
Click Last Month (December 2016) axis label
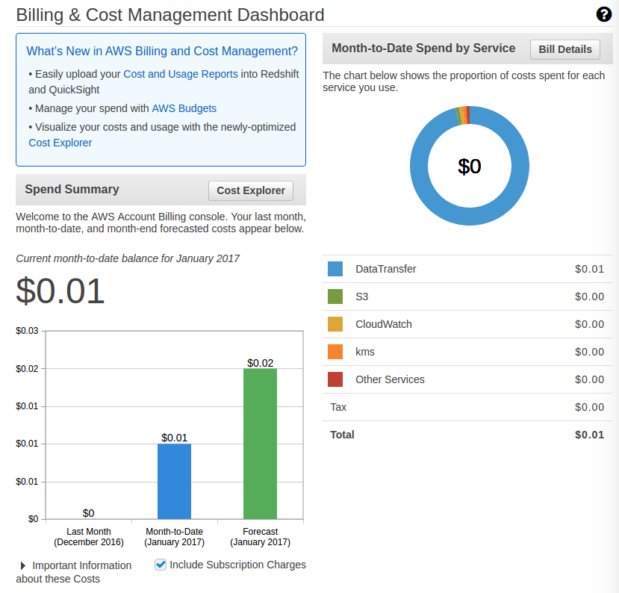pos(88,537)
